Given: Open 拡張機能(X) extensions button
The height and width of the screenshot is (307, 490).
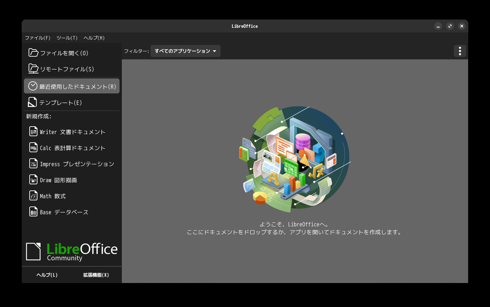Looking at the screenshot, I should coord(96,275).
